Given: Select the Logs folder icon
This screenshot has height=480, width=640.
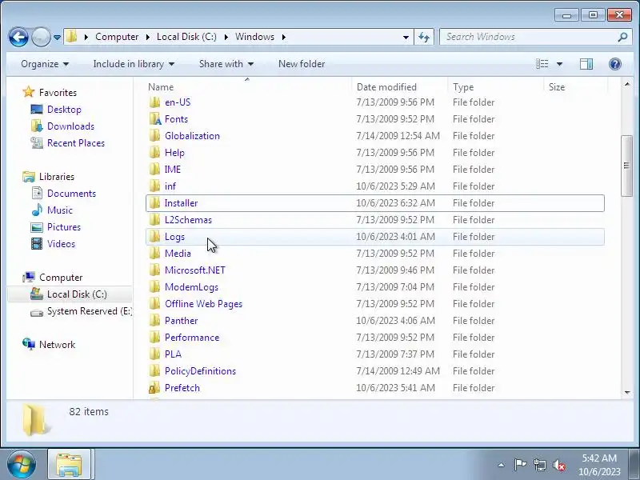Looking at the screenshot, I should tap(154, 236).
